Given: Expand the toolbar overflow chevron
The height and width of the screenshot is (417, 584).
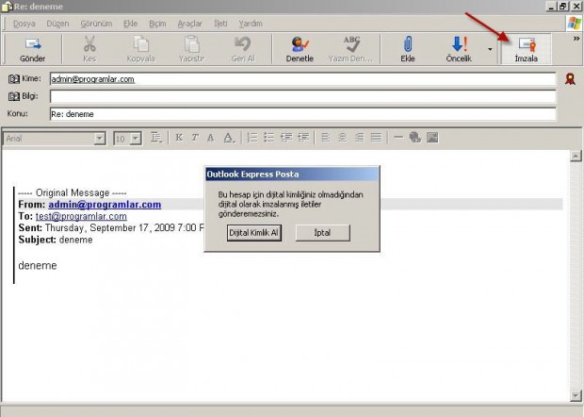Looking at the screenshot, I should [576, 39].
